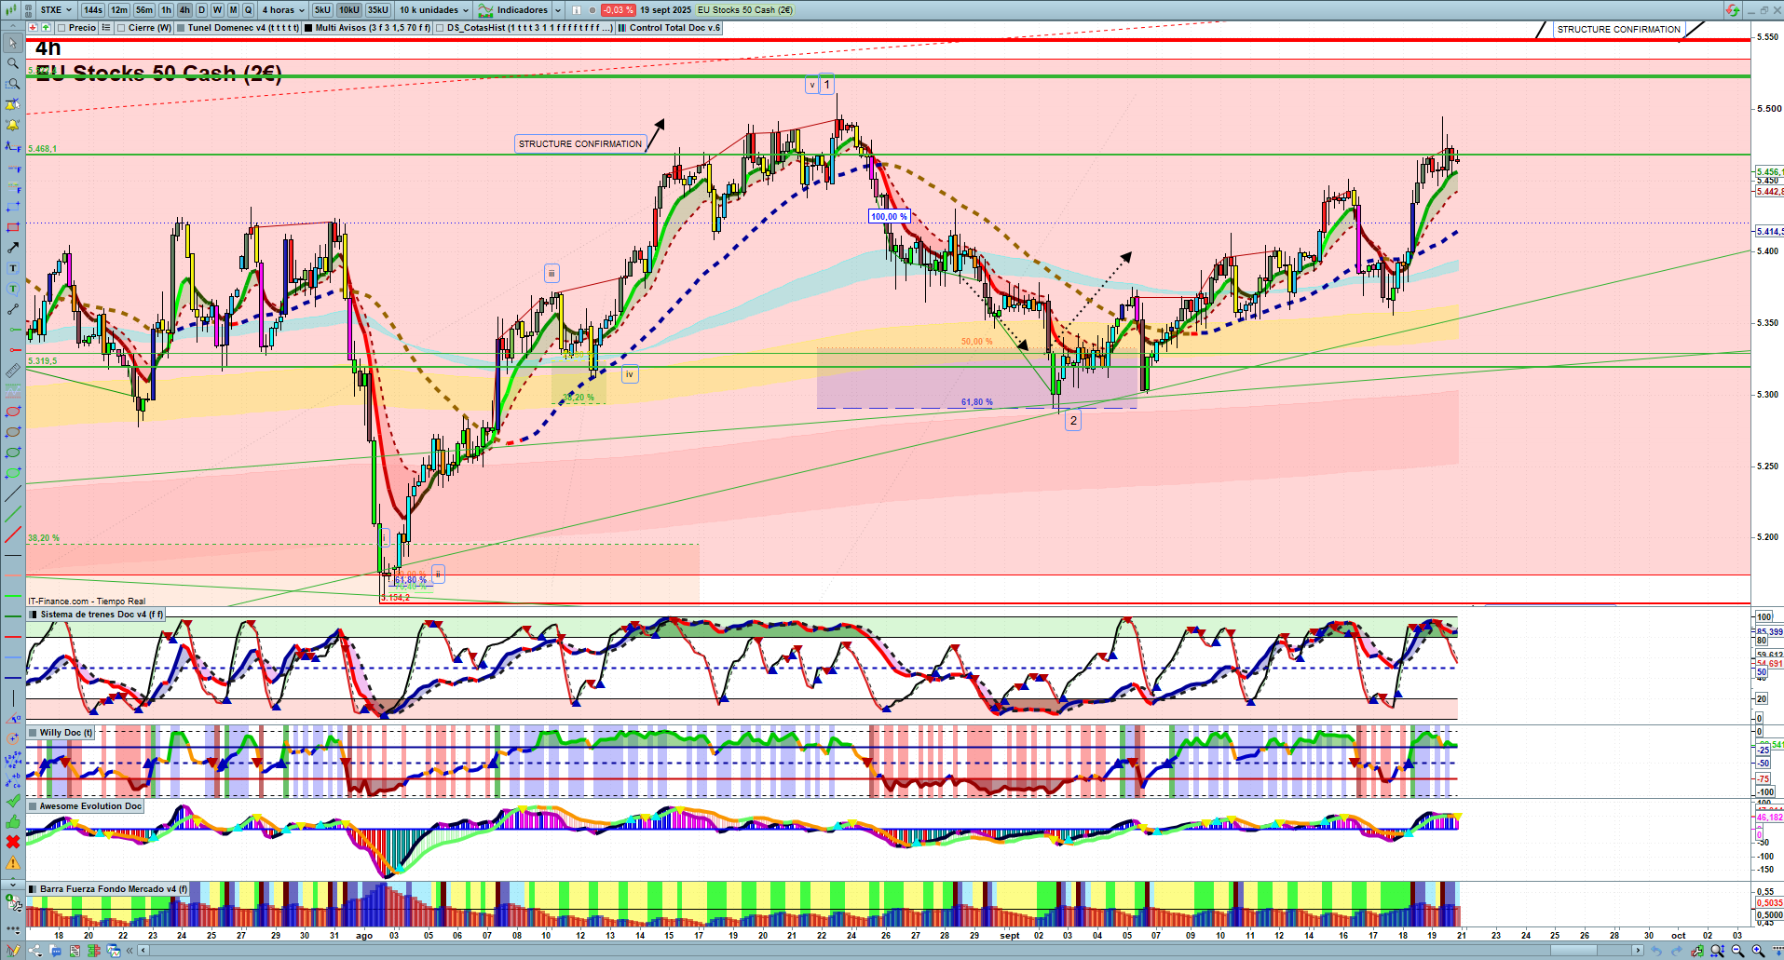Toggle the Multi Avisos indicator box

[x=308, y=28]
